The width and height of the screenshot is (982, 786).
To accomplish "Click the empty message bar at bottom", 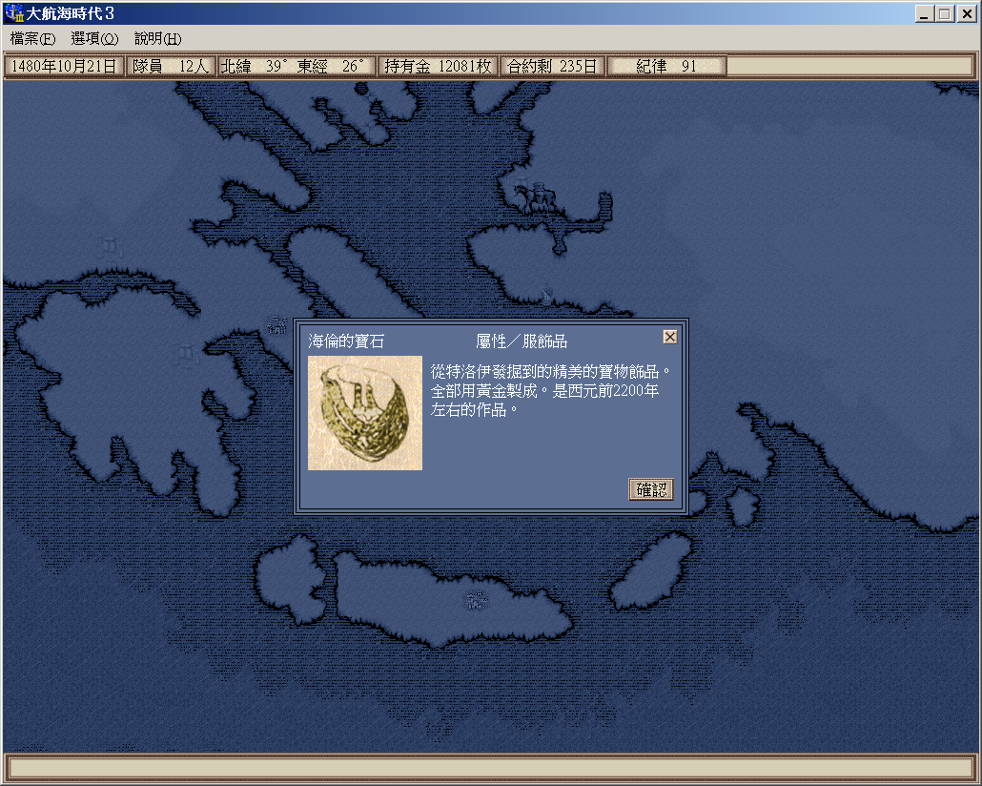I will coord(490,767).
